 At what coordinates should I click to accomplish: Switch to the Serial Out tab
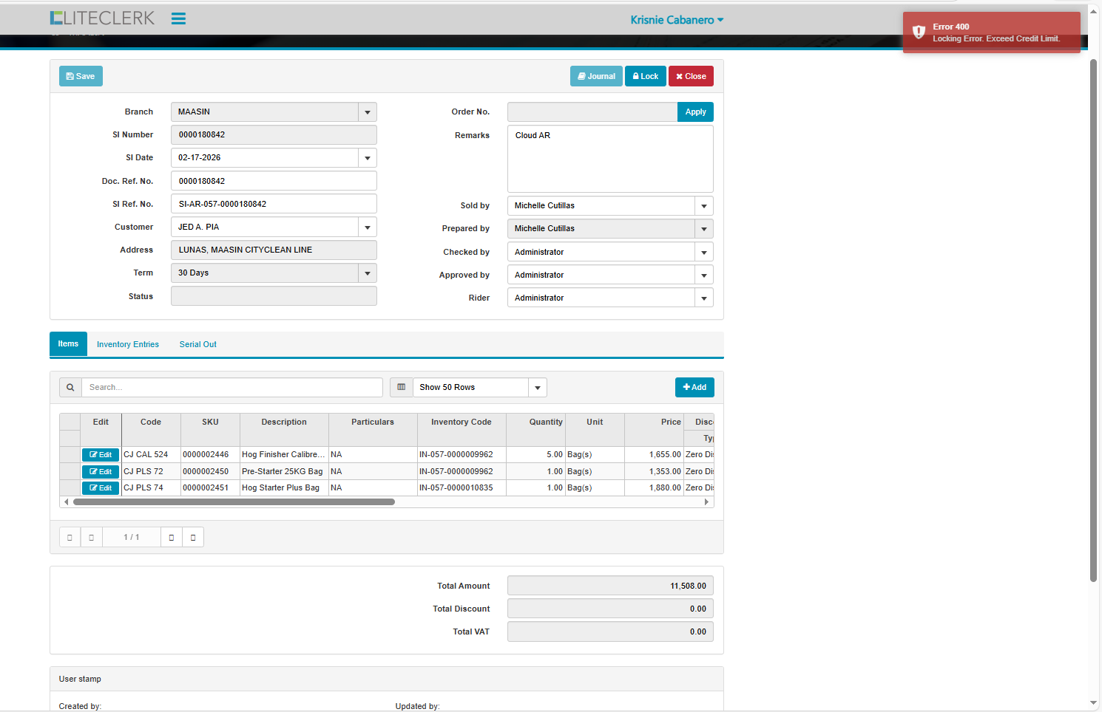(198, 345)
